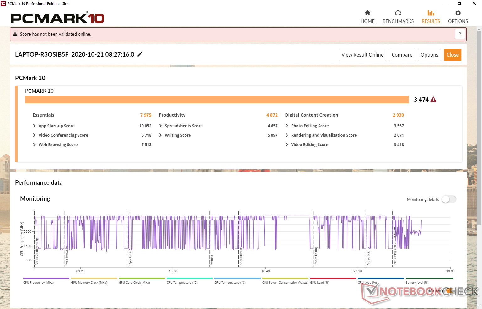This screenshot has width=482, height=309.
Task: Click the orange Close button
Action: coord(453,55)
